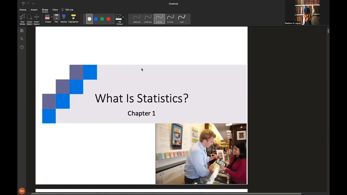This screenshot has height=195, width=347.
Task: Click the horizontal scrollbar at bottom
Action: 166,194
